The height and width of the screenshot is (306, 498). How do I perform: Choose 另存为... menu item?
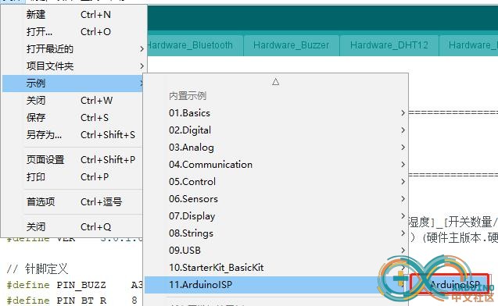click(x=73, y=135)
